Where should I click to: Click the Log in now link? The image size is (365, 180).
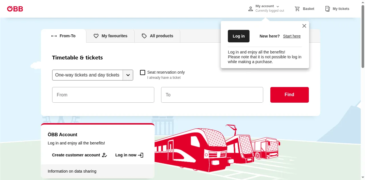click(129, 155)
